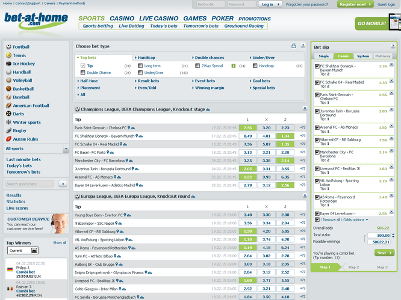Click Next in the bet slip
This screenshot has width=401, height=300.
pyautogui.click(x=384, y=253)
